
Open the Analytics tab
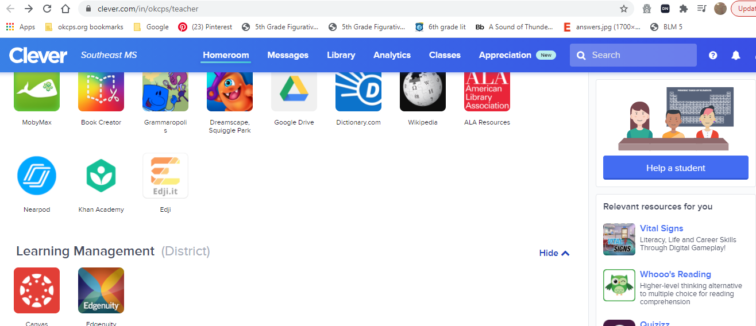click(392, 55)
